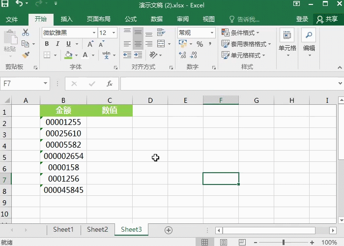Click the zoom slider handle
This screenshot has width=344, height=246.
click(x=284, y=242)
